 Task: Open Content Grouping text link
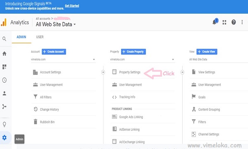click(209, 110)
